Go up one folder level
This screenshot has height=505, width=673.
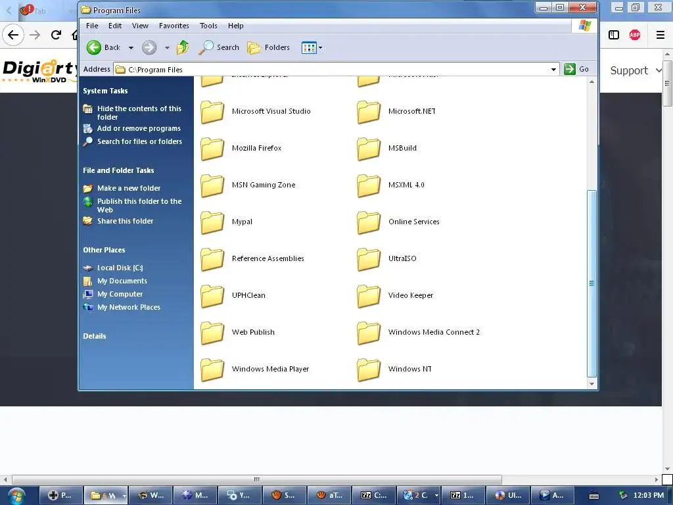[x=183, y=47]
